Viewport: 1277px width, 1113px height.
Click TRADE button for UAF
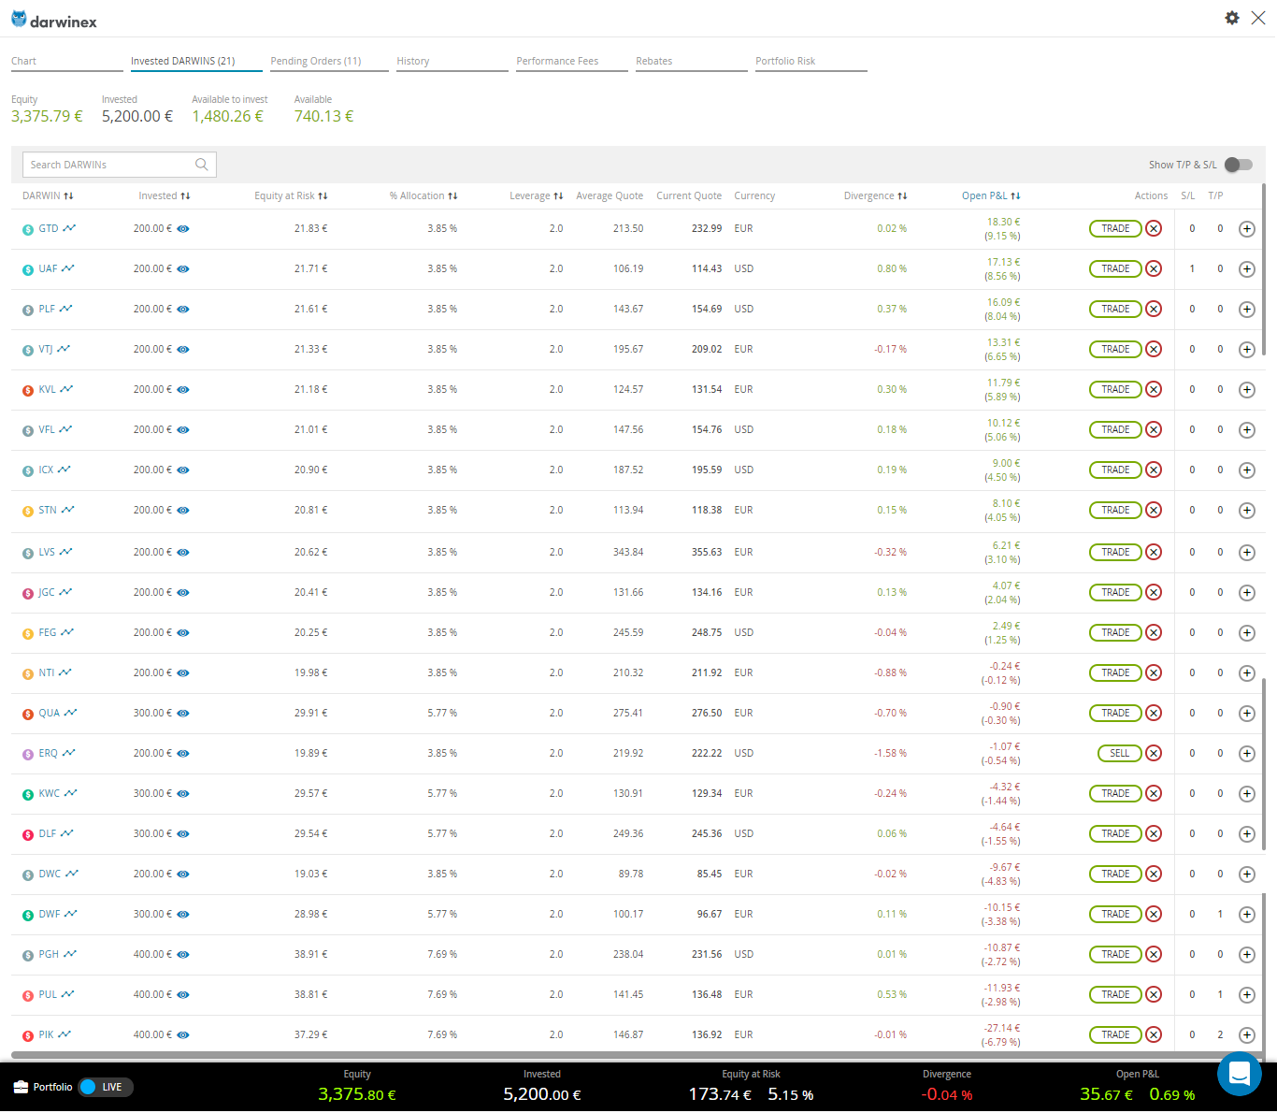(1115, 268)
